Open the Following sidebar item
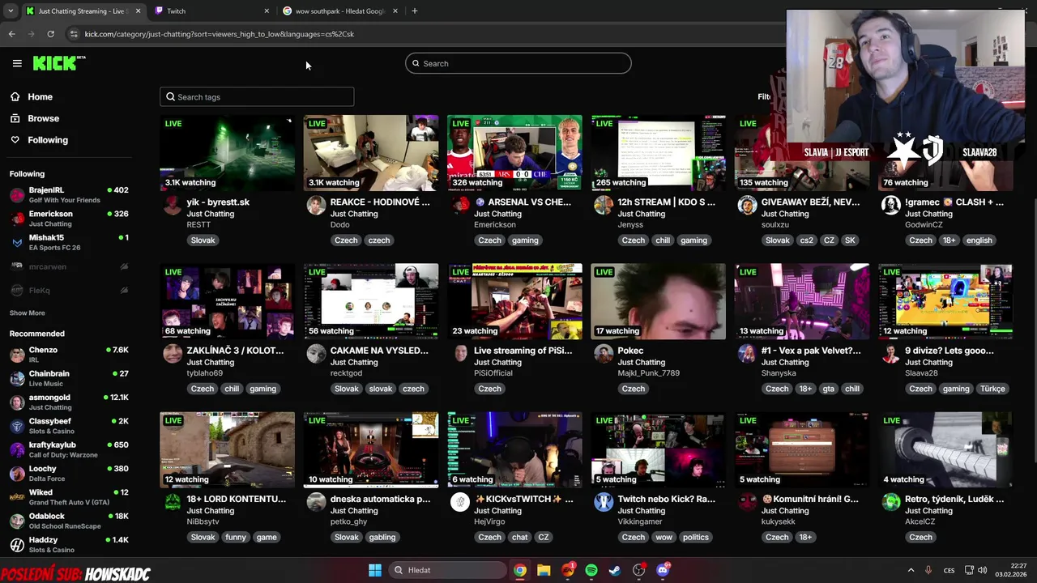The image size is (1037, 583). (x=48, y=140)
